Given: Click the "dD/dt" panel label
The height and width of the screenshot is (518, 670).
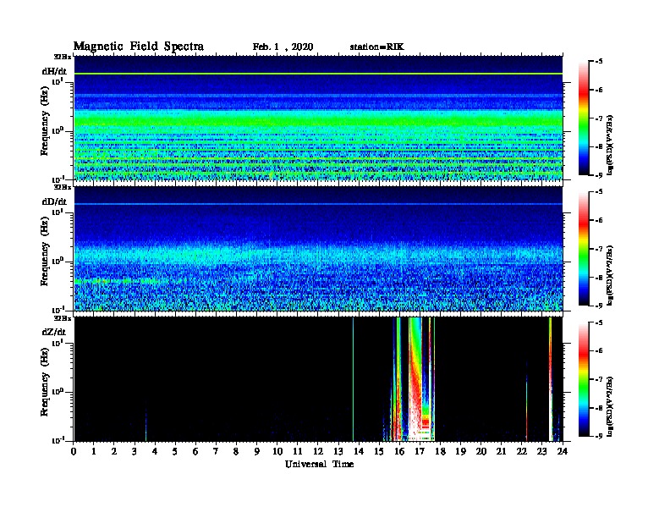Looking at the screenshot, I should [54, 201].
